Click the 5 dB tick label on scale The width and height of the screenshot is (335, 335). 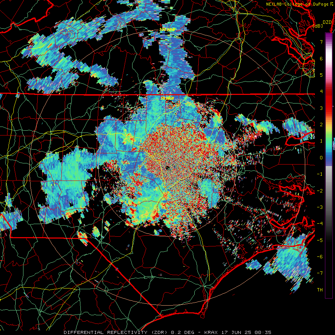(x=321, y=75)
